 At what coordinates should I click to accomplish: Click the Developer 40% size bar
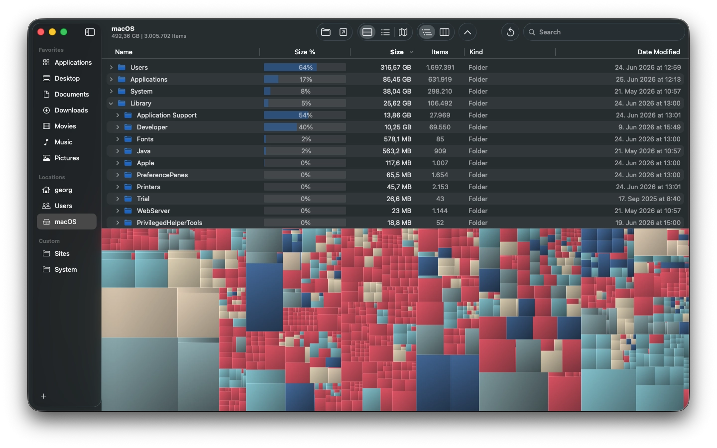[x=305, y=127]
